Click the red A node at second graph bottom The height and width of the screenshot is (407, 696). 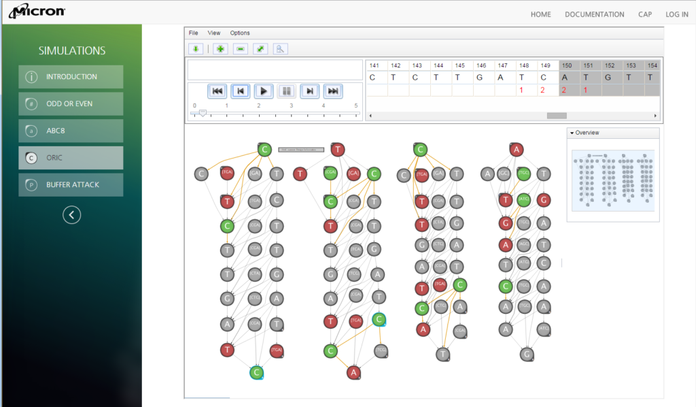(353, 372)
